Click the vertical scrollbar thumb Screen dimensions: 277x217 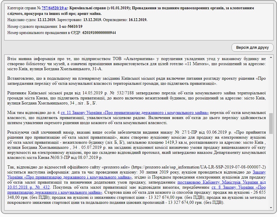pyautogui.click(x=271, y=124)
